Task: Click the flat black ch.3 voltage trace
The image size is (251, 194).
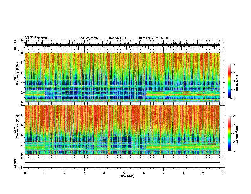Action: point(122,162)
